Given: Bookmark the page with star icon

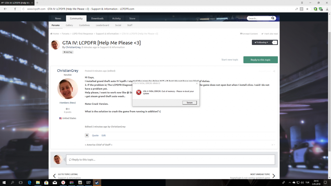Looking at the screenshot, I should click(307, 9).
